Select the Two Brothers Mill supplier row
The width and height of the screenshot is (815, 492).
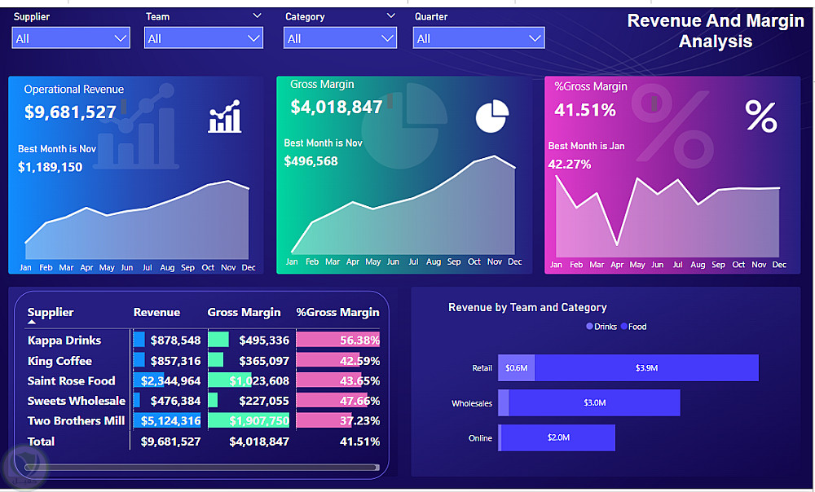pos(203,421)
